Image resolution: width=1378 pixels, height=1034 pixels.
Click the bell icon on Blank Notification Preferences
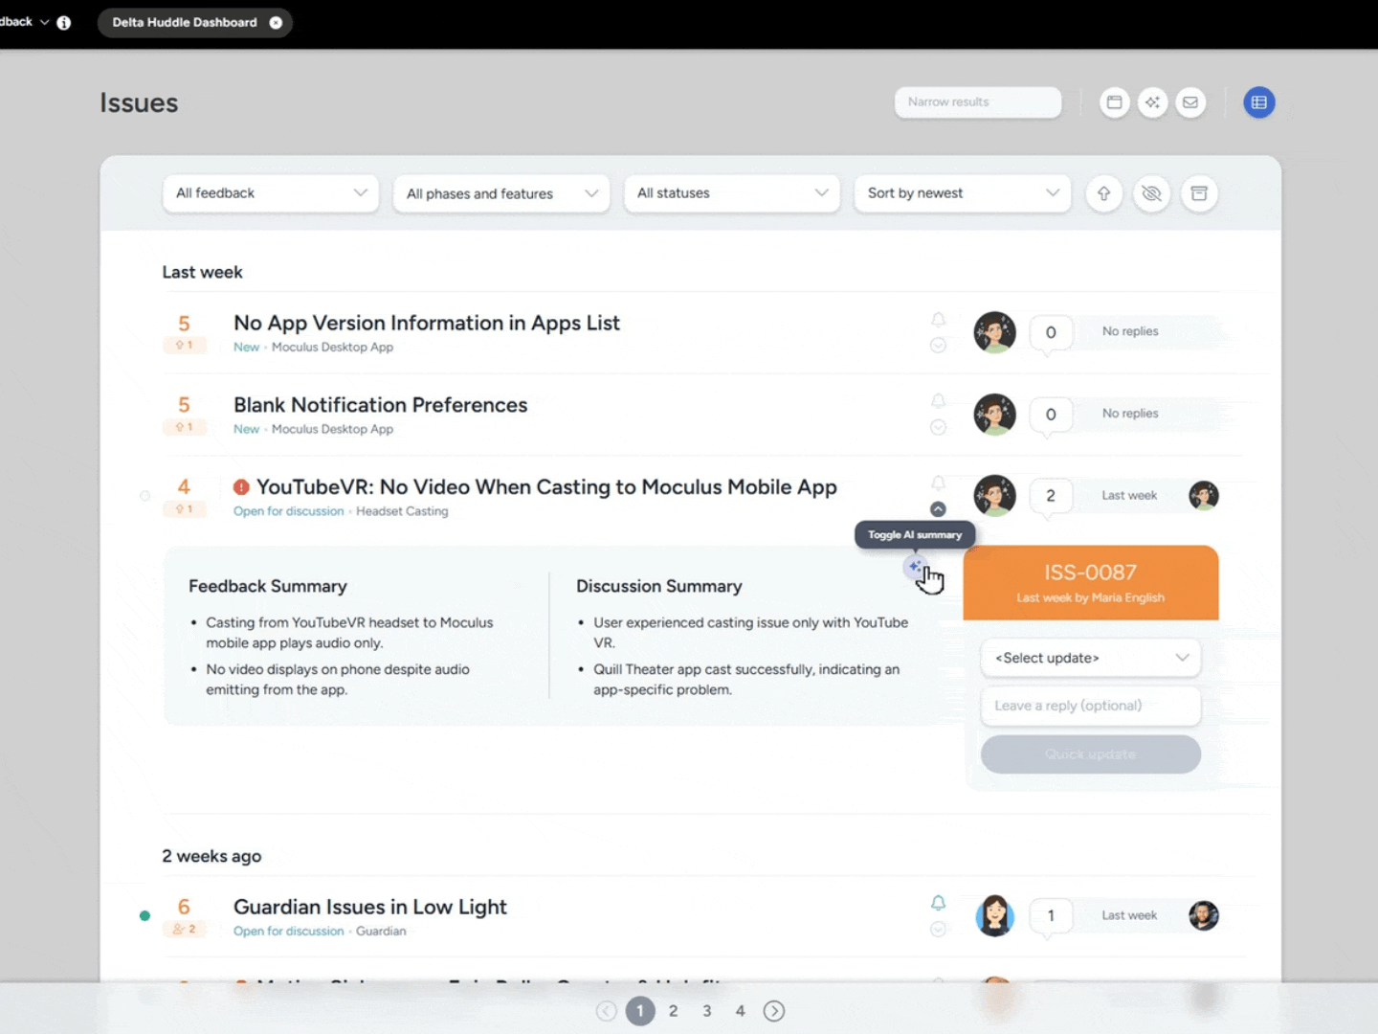point(938,401)
